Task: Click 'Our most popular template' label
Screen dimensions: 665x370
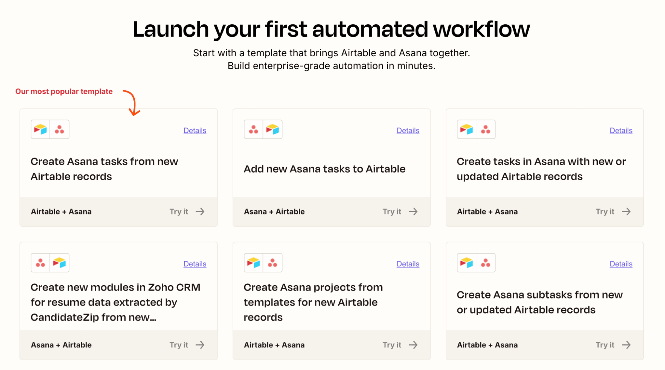Action: [x=64, y=92]
